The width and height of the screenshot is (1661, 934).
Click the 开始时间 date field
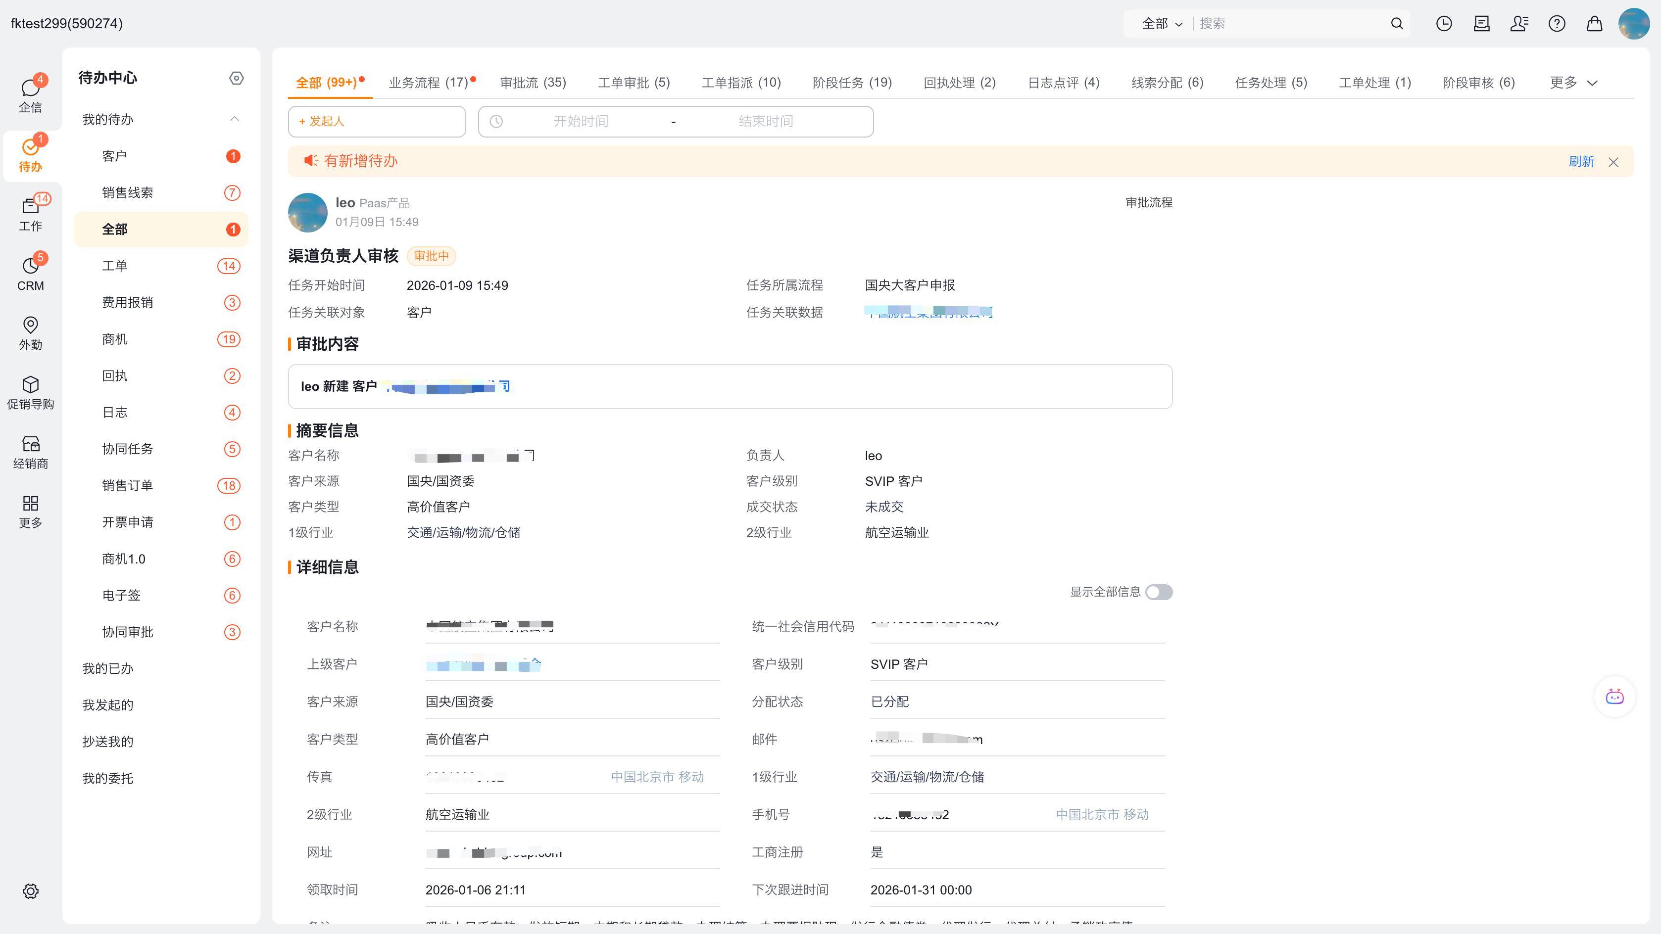coord(581,121)
